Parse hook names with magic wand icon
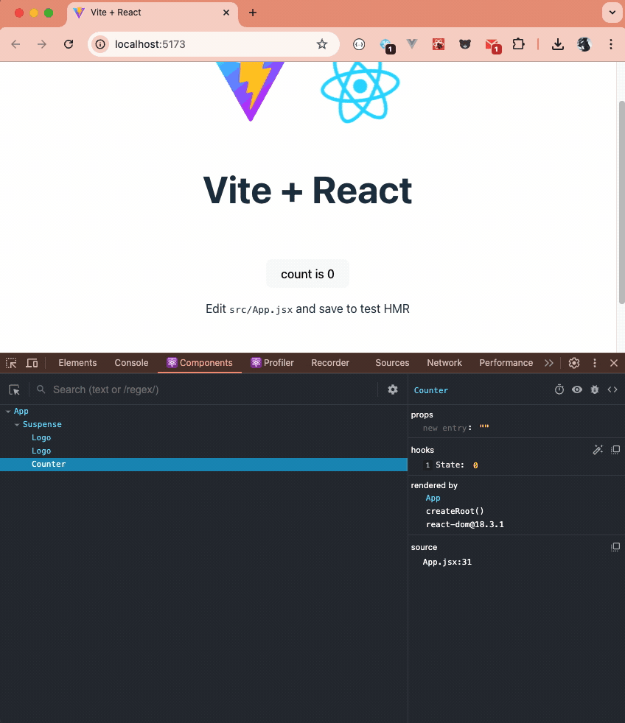625x723 pixels. 598,450
